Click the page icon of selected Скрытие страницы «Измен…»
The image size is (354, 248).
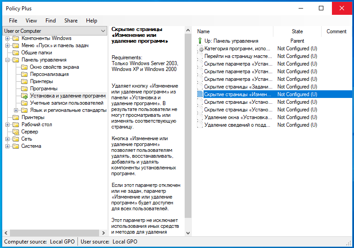200,94
